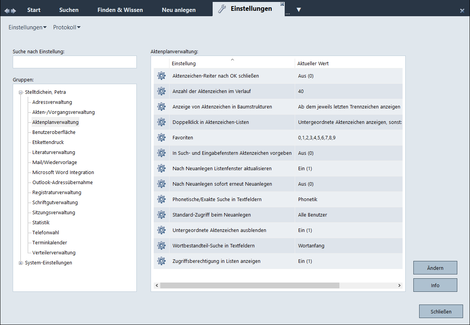470x325 pixels.
Task: Click gear icon for Wortbestandteil-Suche in Textfeldern
Action: [161, 246]
